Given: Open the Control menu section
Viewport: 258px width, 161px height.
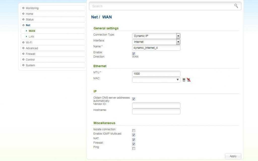Looking at the screenshot, I should point(30,60).
